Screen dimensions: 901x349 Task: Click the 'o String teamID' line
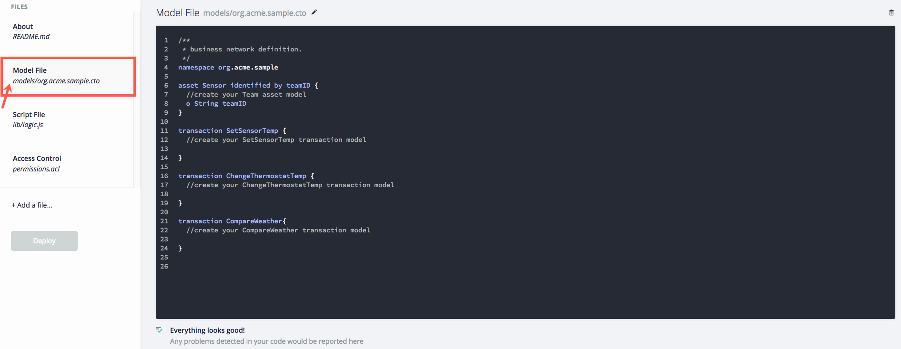[x=216, y=104]
